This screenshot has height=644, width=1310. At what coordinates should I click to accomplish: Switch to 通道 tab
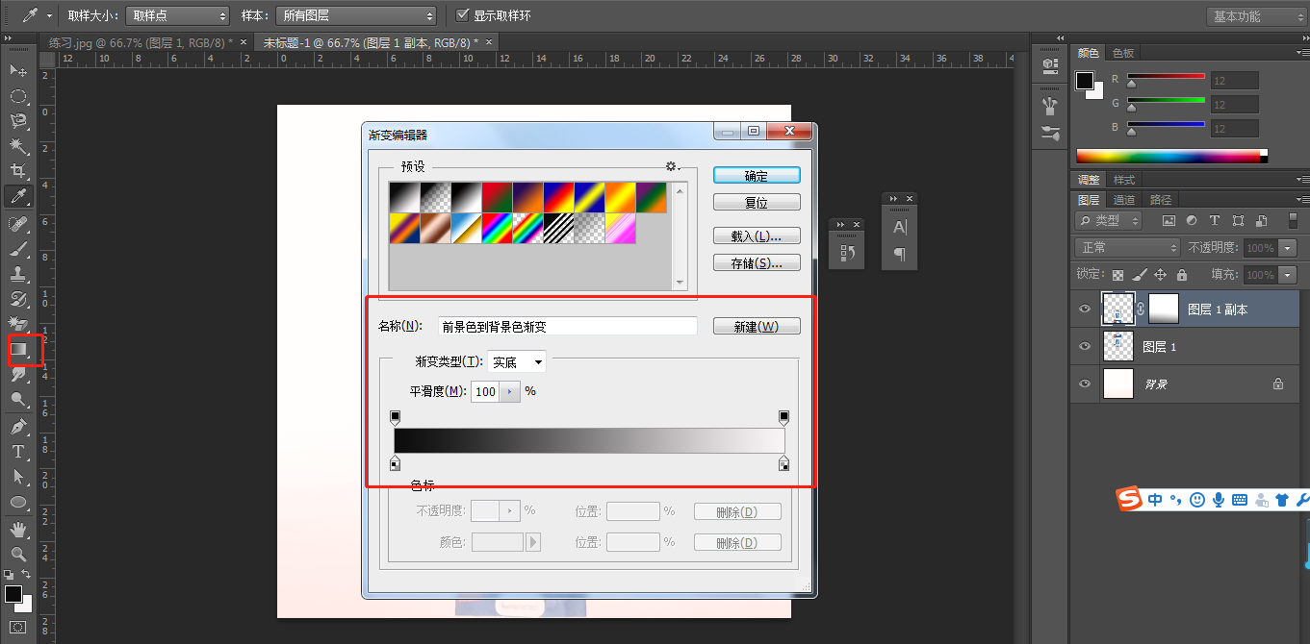1124,200
